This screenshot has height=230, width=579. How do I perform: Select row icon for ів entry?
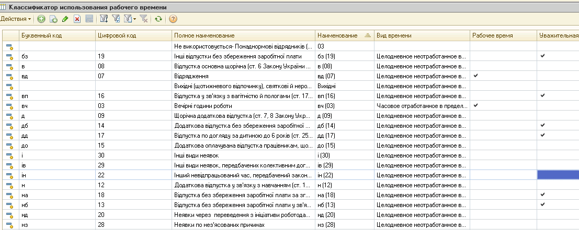pyautogui.click(x=9, y=166)
